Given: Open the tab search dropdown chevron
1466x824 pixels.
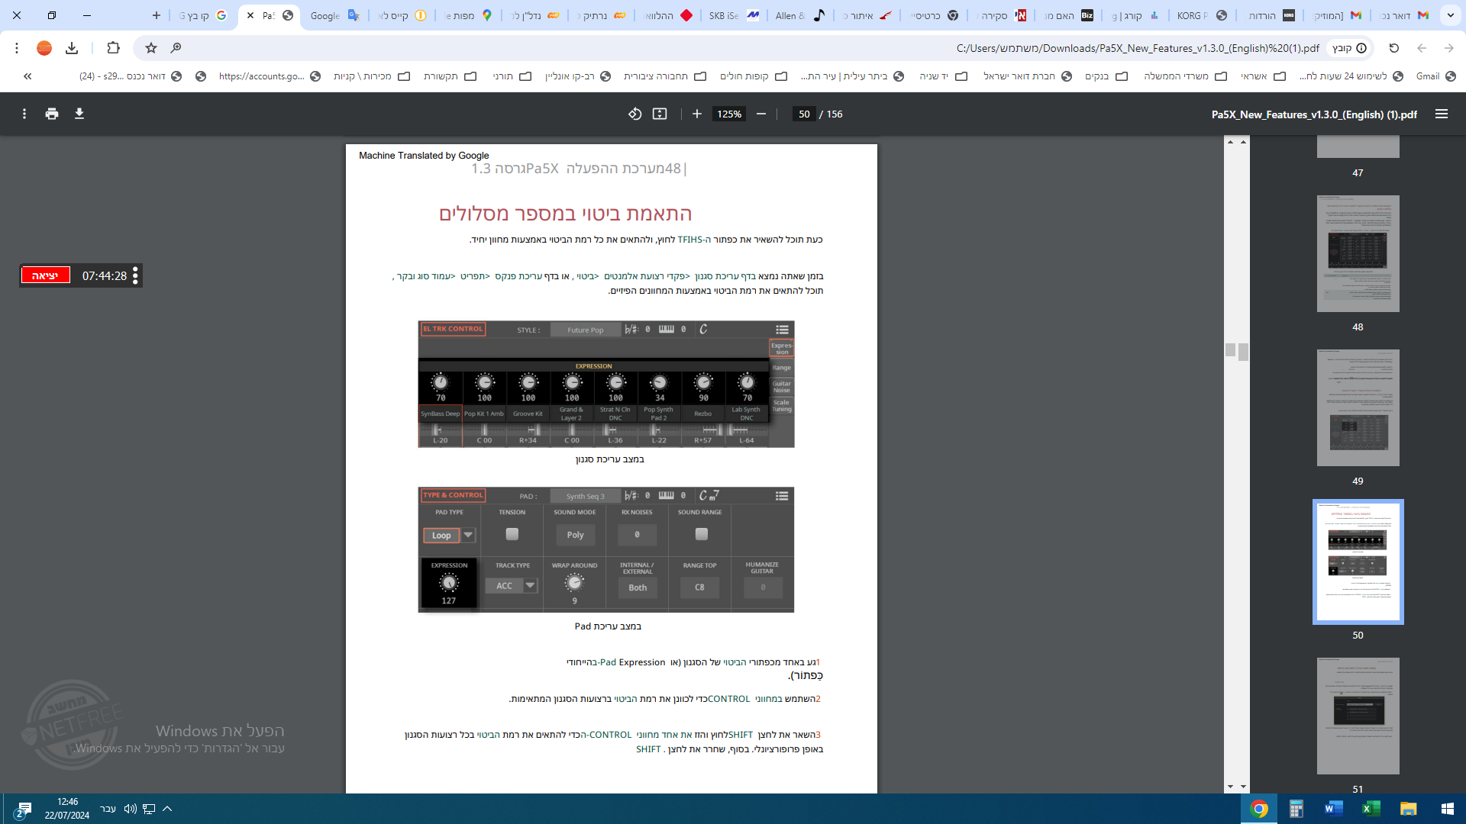Looking at the screenshot, I should [x=1451, y=15].
